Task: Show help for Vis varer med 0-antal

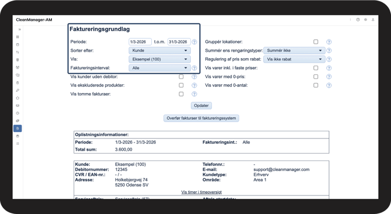Action: (329, 85)
